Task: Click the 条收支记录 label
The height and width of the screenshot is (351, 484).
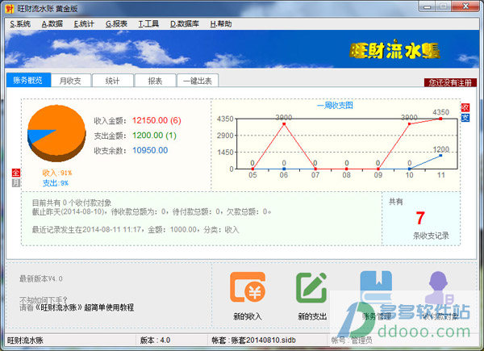Action: tap(432, 236)
